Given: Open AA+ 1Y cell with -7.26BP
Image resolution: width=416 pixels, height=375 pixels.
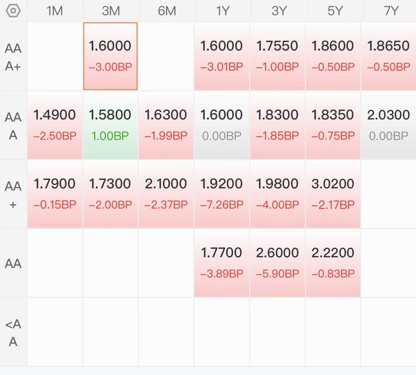Looking at the screenshot, I should click(x=222, y=194).
